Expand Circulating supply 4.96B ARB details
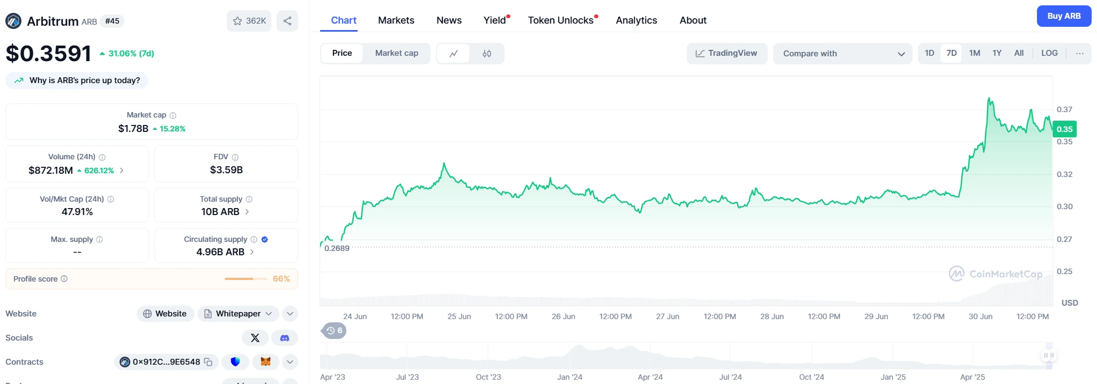 (x=252, y=252)
